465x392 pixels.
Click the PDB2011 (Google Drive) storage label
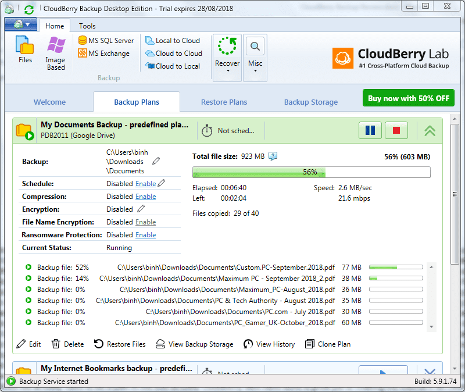(x=78, y=136)
